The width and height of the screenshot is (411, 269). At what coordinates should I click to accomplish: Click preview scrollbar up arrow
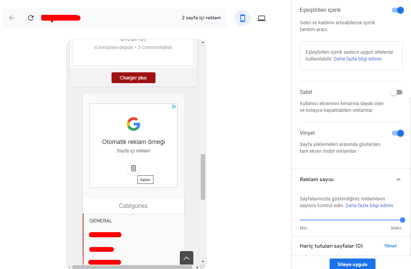tap(203, 42)
